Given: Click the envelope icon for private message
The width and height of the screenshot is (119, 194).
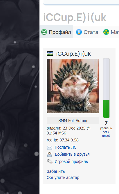Looking at the screenshot, I should point(49,148).
